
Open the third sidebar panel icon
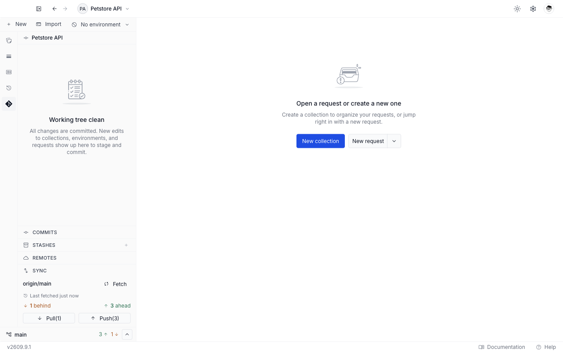tap(9, 72)
